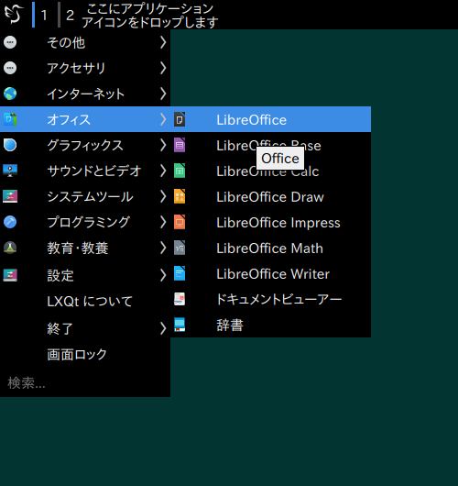This screenshot has height=486, width=458.
Task: Click the LibreOffice start center icon
Action: tap(180, 119)
